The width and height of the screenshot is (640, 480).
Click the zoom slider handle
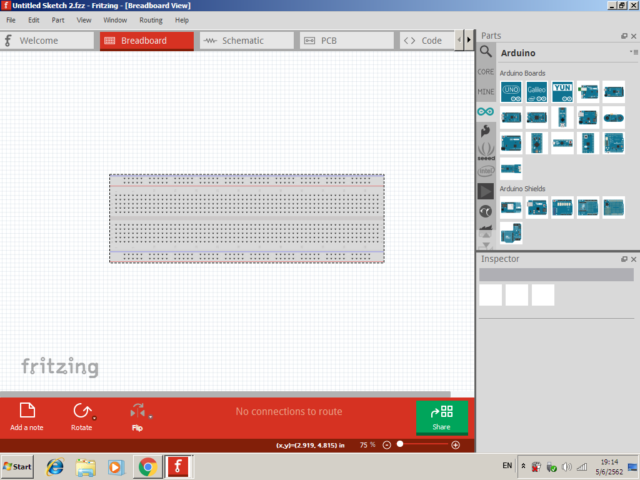400,444
